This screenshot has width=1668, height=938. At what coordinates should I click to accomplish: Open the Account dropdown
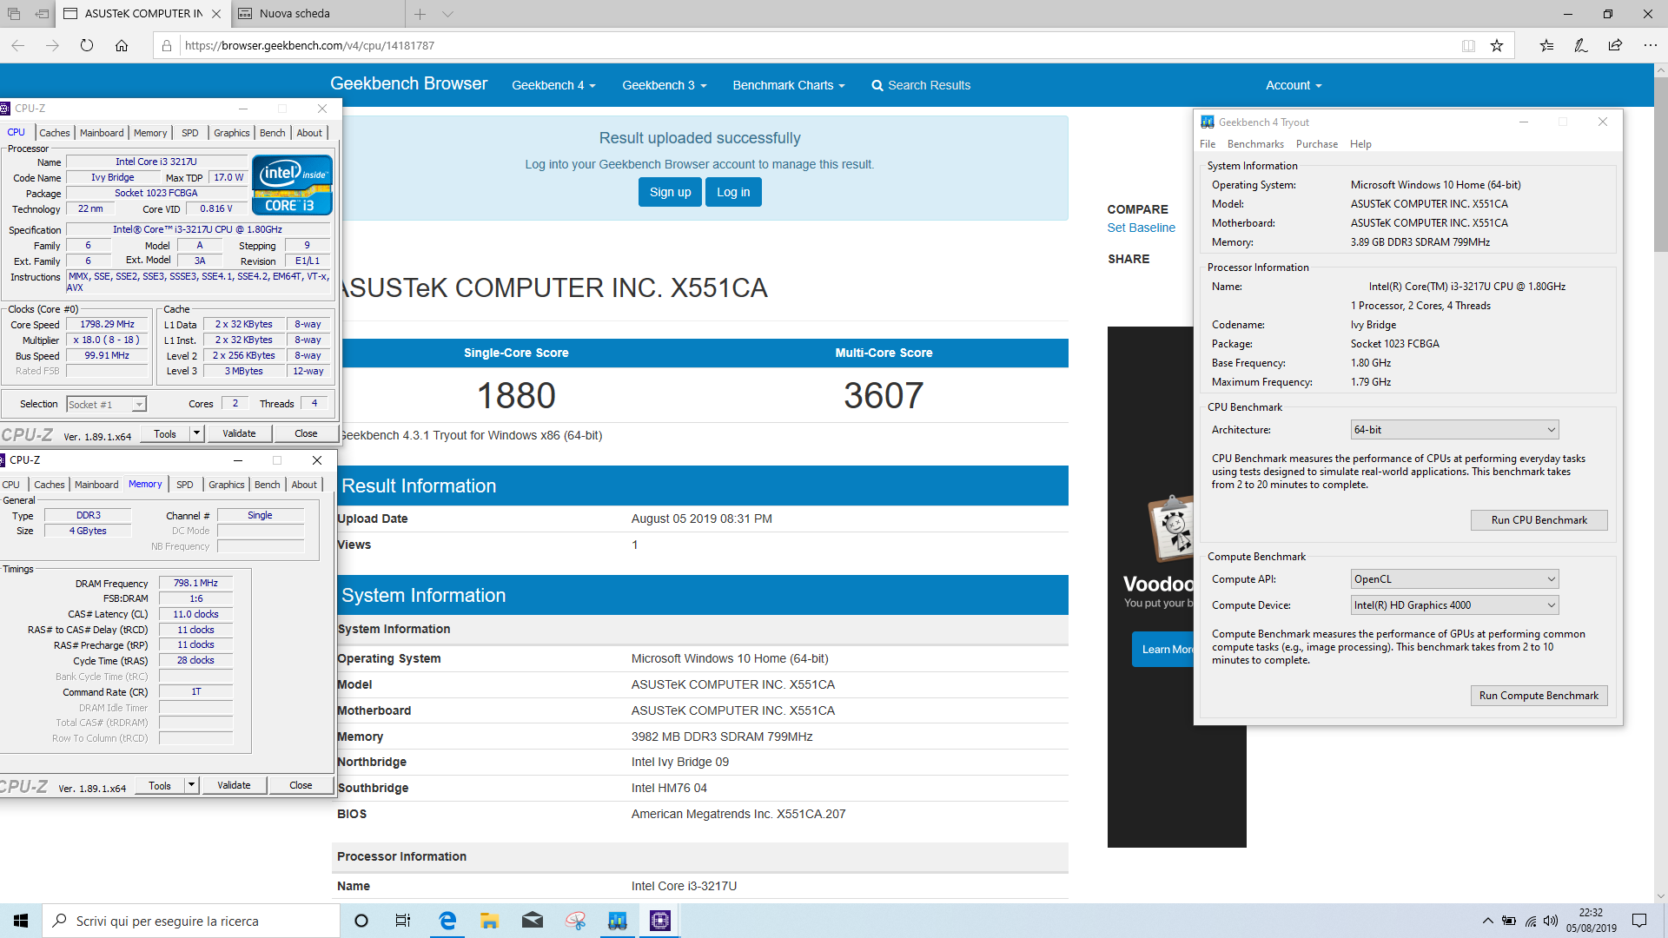point(1294,85)
